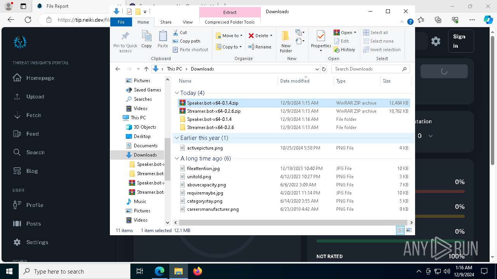Open Copy to dropdown

click(229, 47)
